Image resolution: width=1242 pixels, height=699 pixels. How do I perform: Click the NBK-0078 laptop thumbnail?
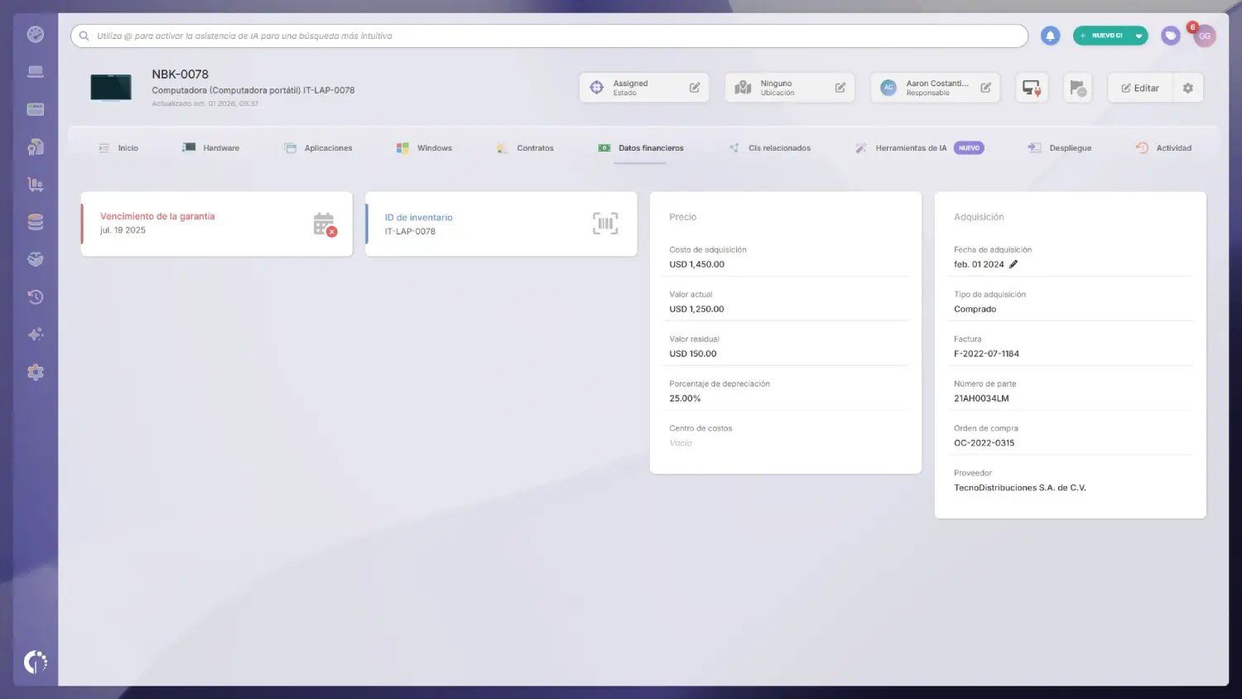click(x=111, y=88)
